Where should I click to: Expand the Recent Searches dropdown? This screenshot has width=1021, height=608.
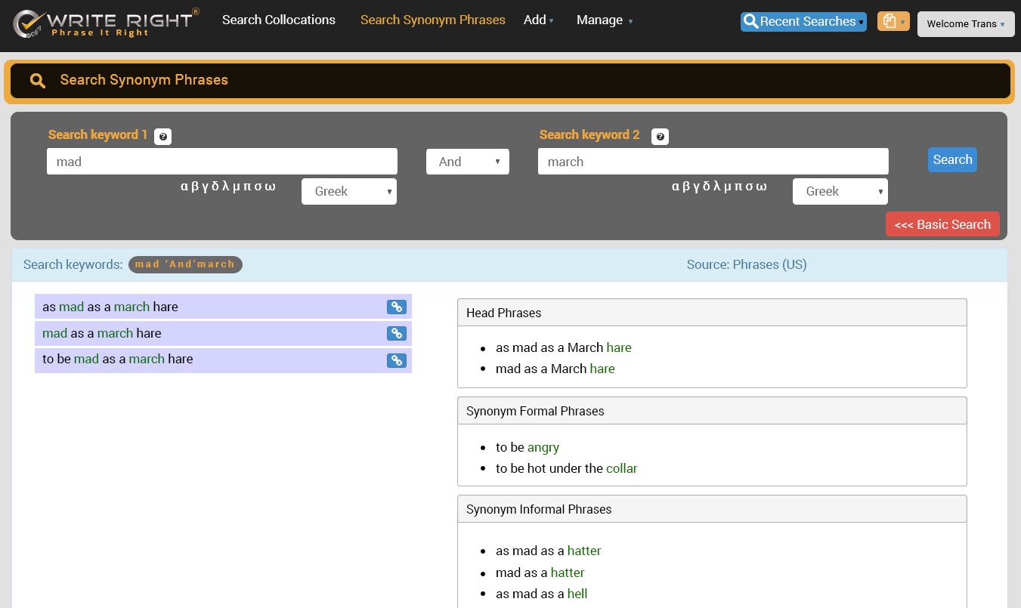coord(803,22)
